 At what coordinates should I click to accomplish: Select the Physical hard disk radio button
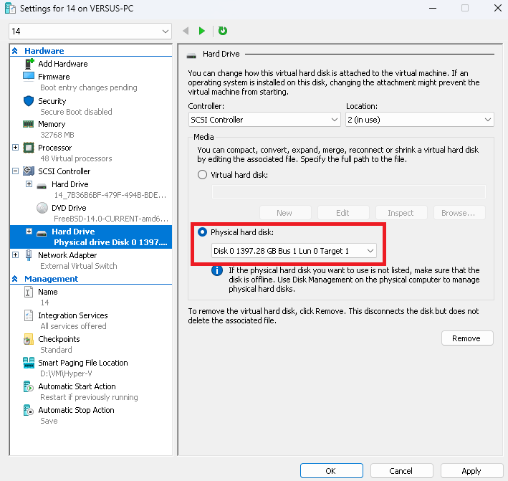[202, 232]
